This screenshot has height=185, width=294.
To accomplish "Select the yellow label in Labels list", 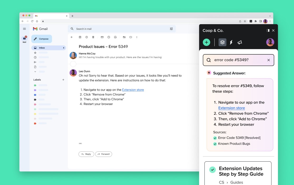I will pos(35,114).
